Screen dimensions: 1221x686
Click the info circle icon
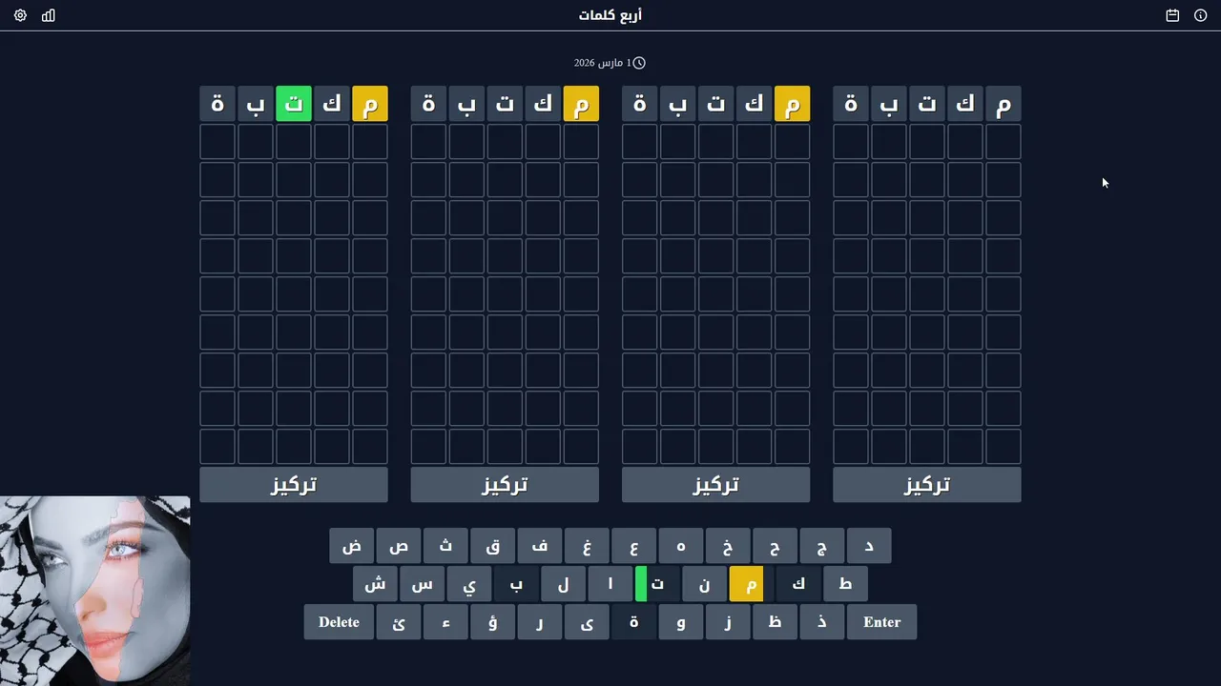coord(1201,15)
